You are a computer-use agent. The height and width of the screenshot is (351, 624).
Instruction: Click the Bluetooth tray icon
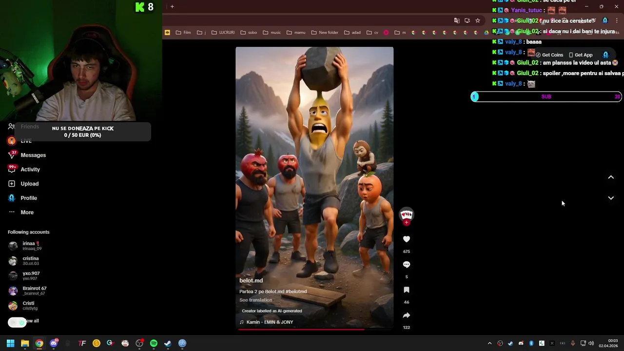[x=531, y=343]
